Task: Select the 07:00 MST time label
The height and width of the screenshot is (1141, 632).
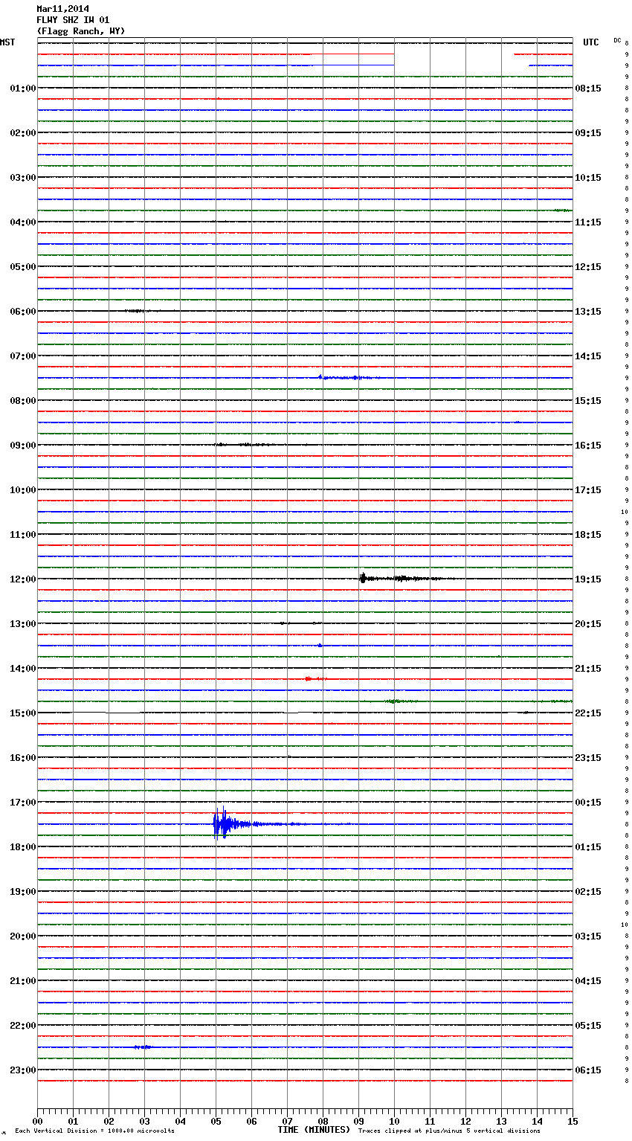Action: coord(23,356)
